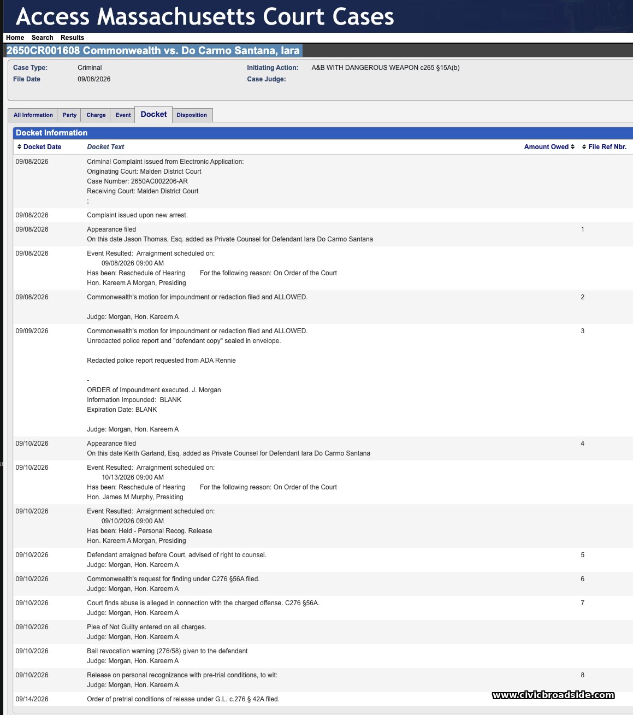This screenshot has height=715, width=633.
Task: Click the sort arrows beside Docket Date
Action: [20, 147]
